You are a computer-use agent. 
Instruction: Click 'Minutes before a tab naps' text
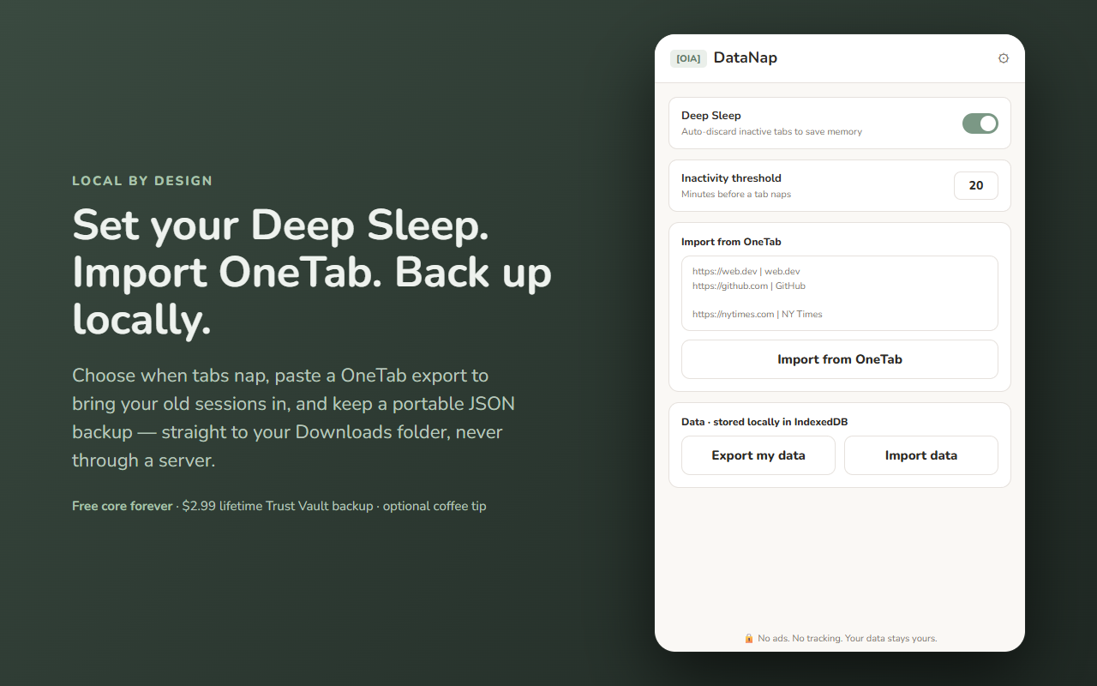tap(736, 195)
